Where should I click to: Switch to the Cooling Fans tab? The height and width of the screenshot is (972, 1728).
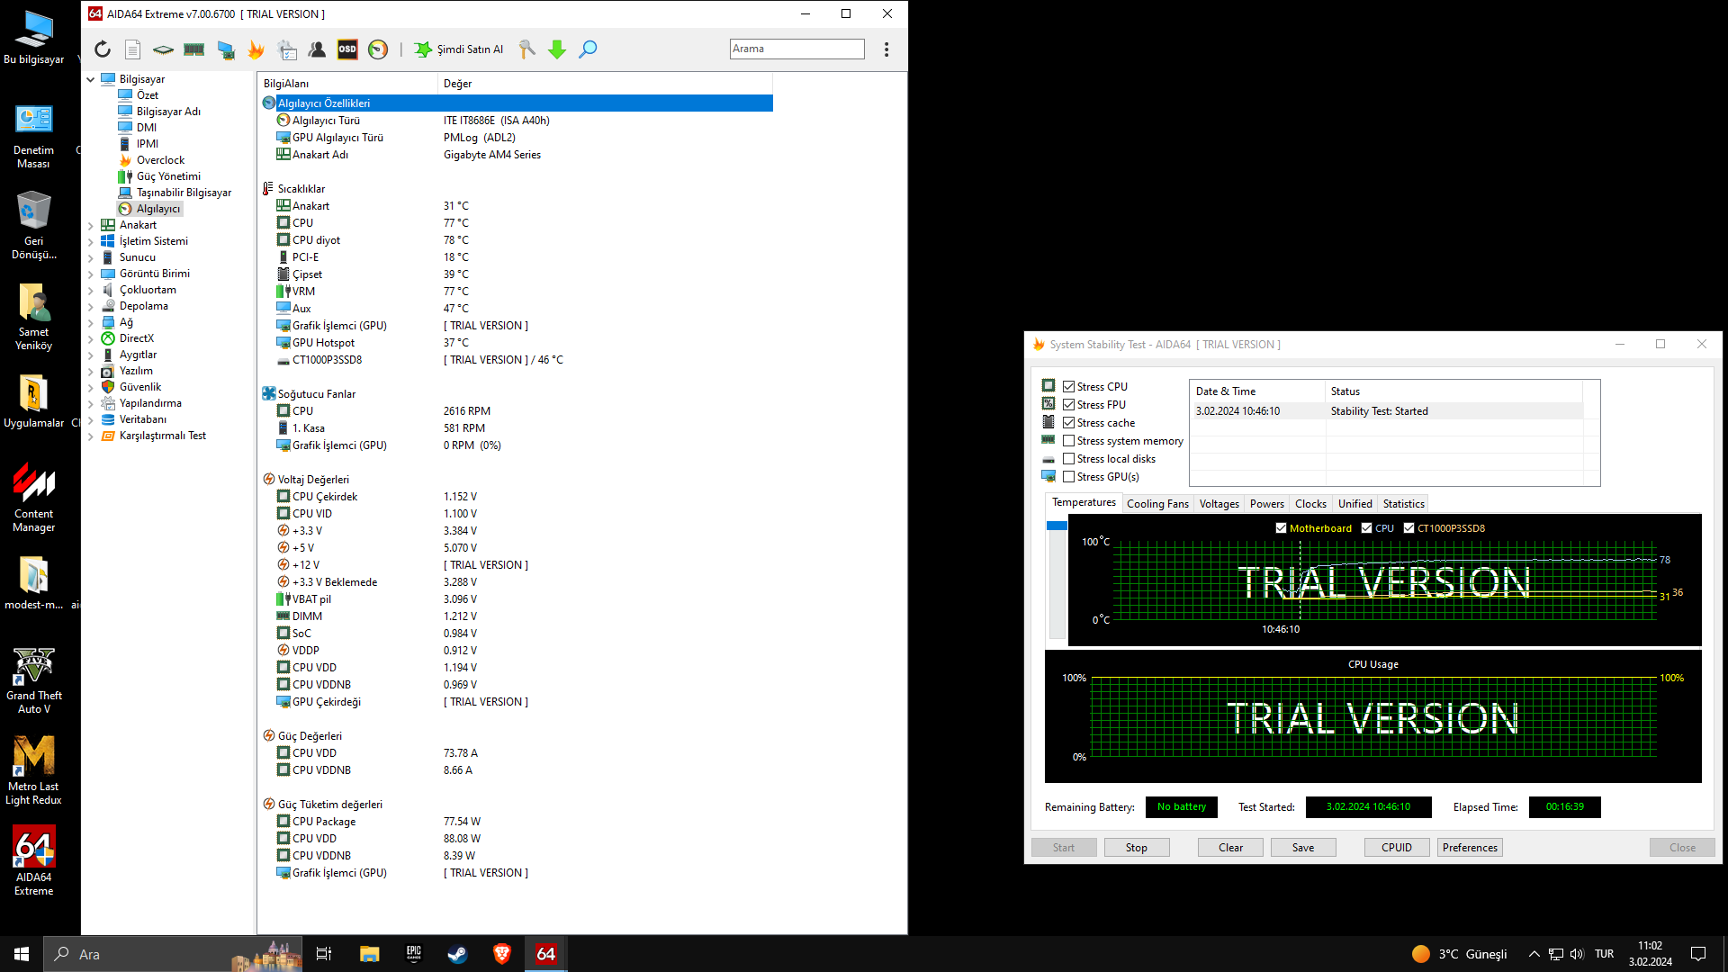coord(1157,504)
